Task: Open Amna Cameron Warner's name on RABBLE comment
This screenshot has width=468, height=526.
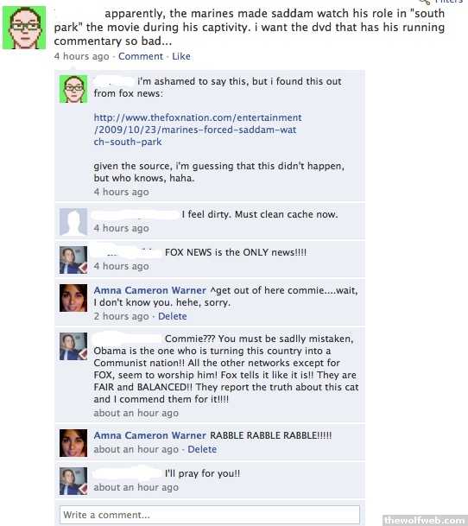Action: pos(149,435)
